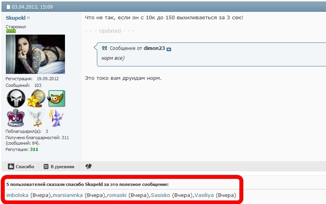
Task: Open Skupeld user profile link
Action: 16,18
